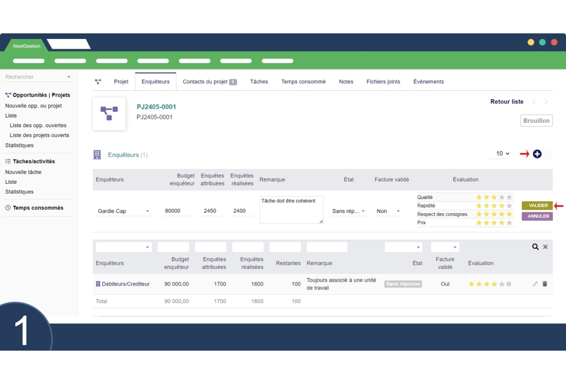The image size is (566, 384).
Task: Set Qualité rating to five stars
Action: point(509,197)
